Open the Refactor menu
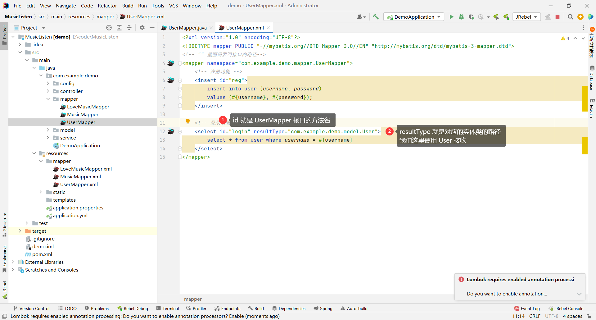This screenshot has height=320, width=596. [x=107, y=6]
